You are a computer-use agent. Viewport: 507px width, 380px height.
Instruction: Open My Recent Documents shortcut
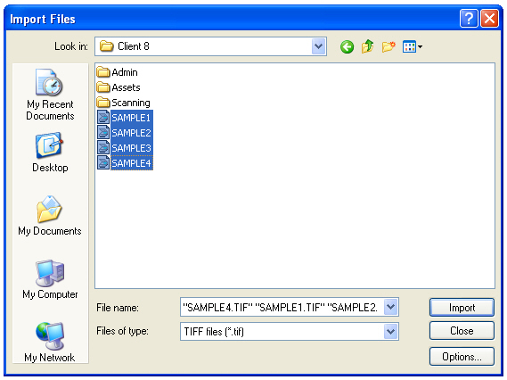[x=50, y=95]
